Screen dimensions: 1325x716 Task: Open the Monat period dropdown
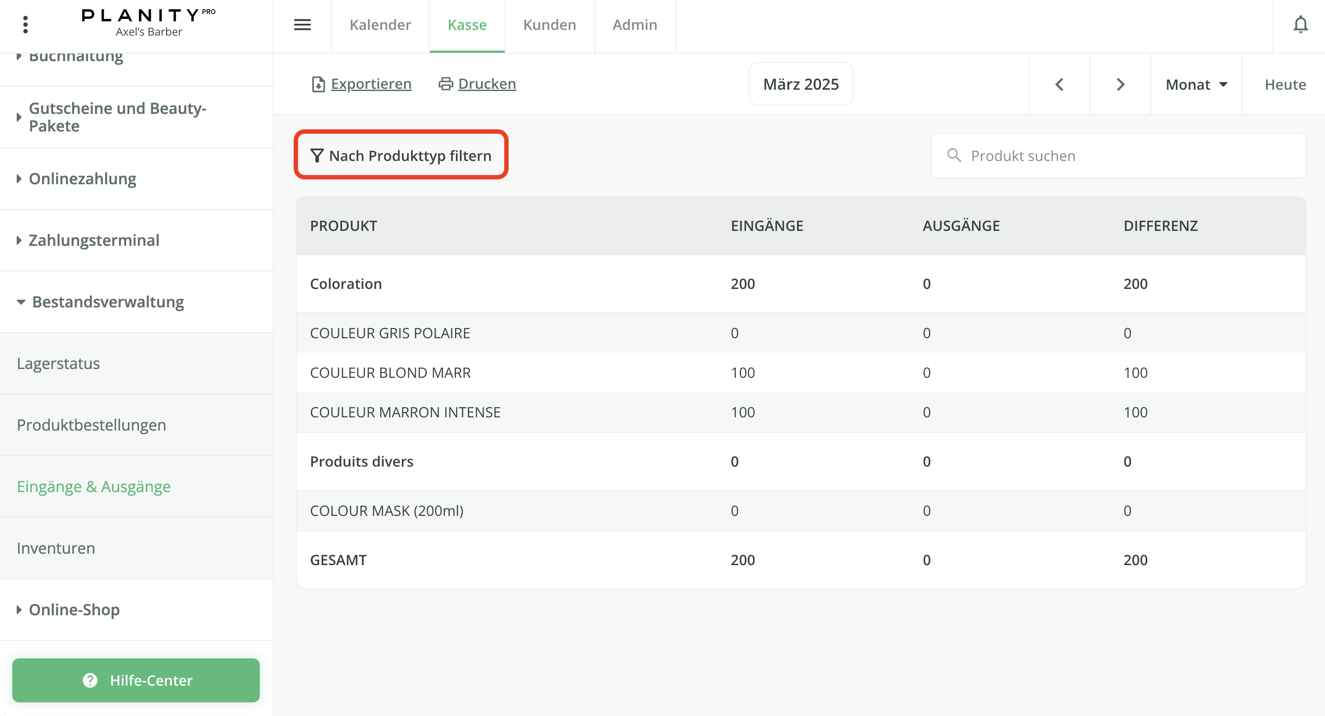coord(1196,84)
